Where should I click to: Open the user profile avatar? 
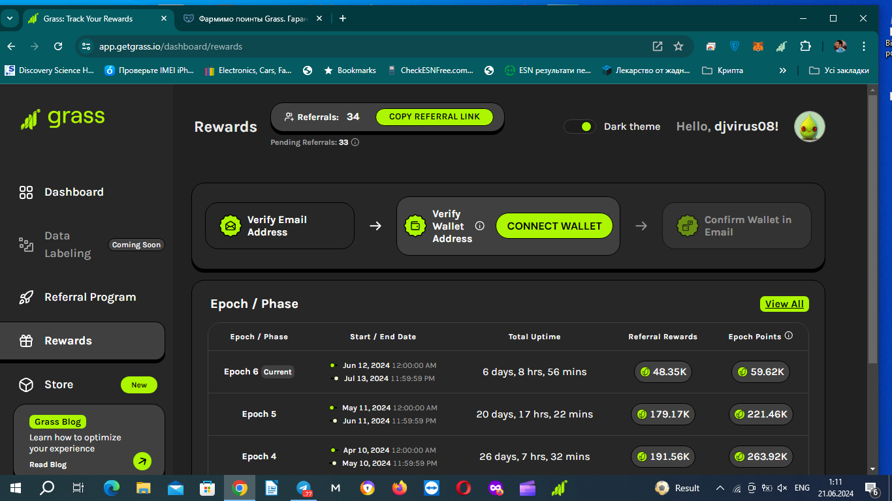[810, 127]
